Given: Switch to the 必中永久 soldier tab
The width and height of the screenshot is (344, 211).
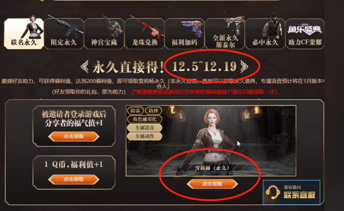Looking at the screenshot, I should point(265,34).
